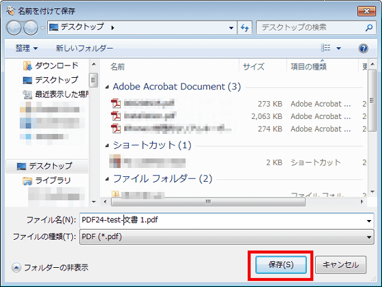Viewport: 382px width, 287px height.
Task: Click the キャンセル button
Action: [x=340, y=265]
